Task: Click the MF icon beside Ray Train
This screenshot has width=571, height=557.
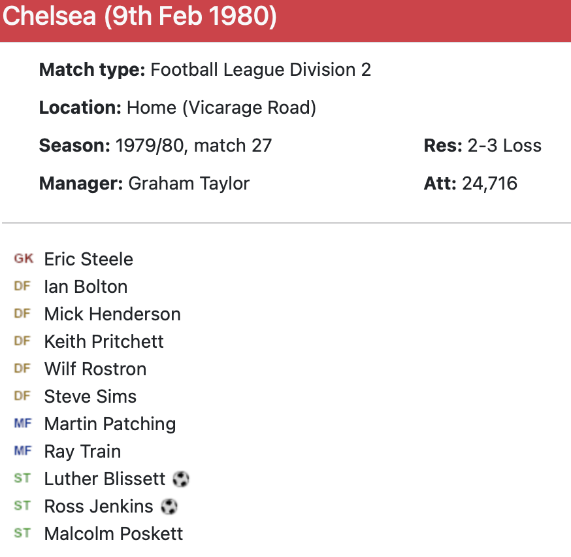Action: (x=22, y=451)
